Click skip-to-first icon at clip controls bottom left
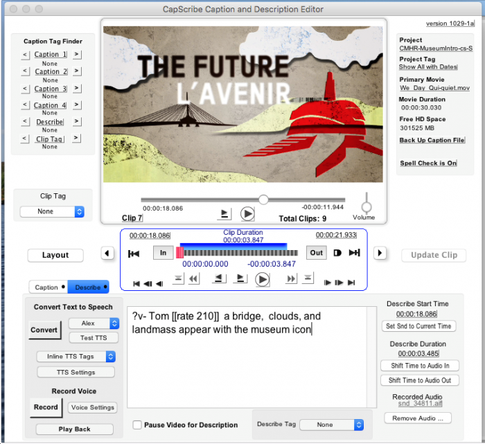The image size is (485, 444). click(136, 283)
